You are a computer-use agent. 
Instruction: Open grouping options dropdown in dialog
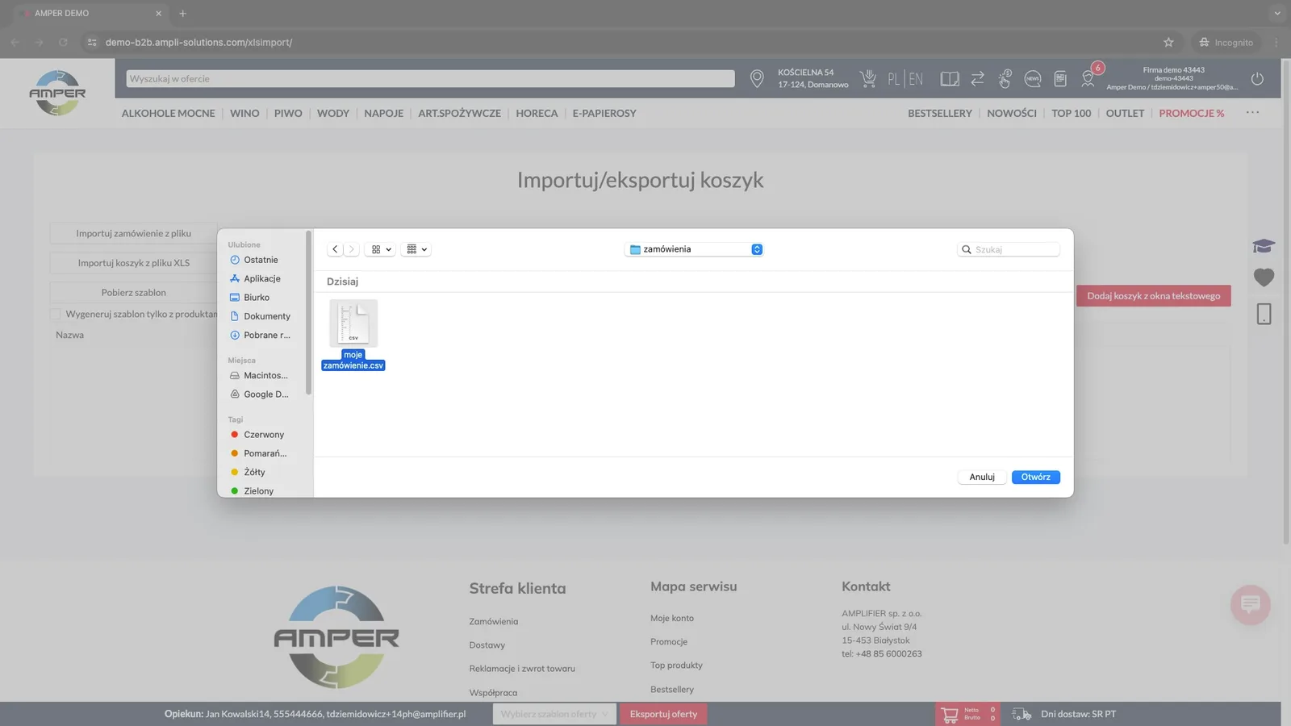coord(416,249)
